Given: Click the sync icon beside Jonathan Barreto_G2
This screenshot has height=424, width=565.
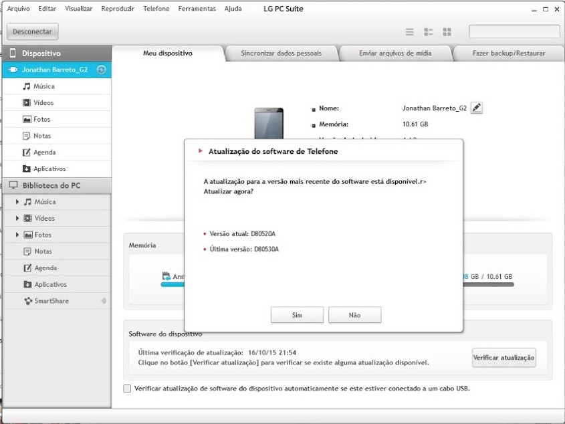Looking at the screenshot, I should point(101,70).
